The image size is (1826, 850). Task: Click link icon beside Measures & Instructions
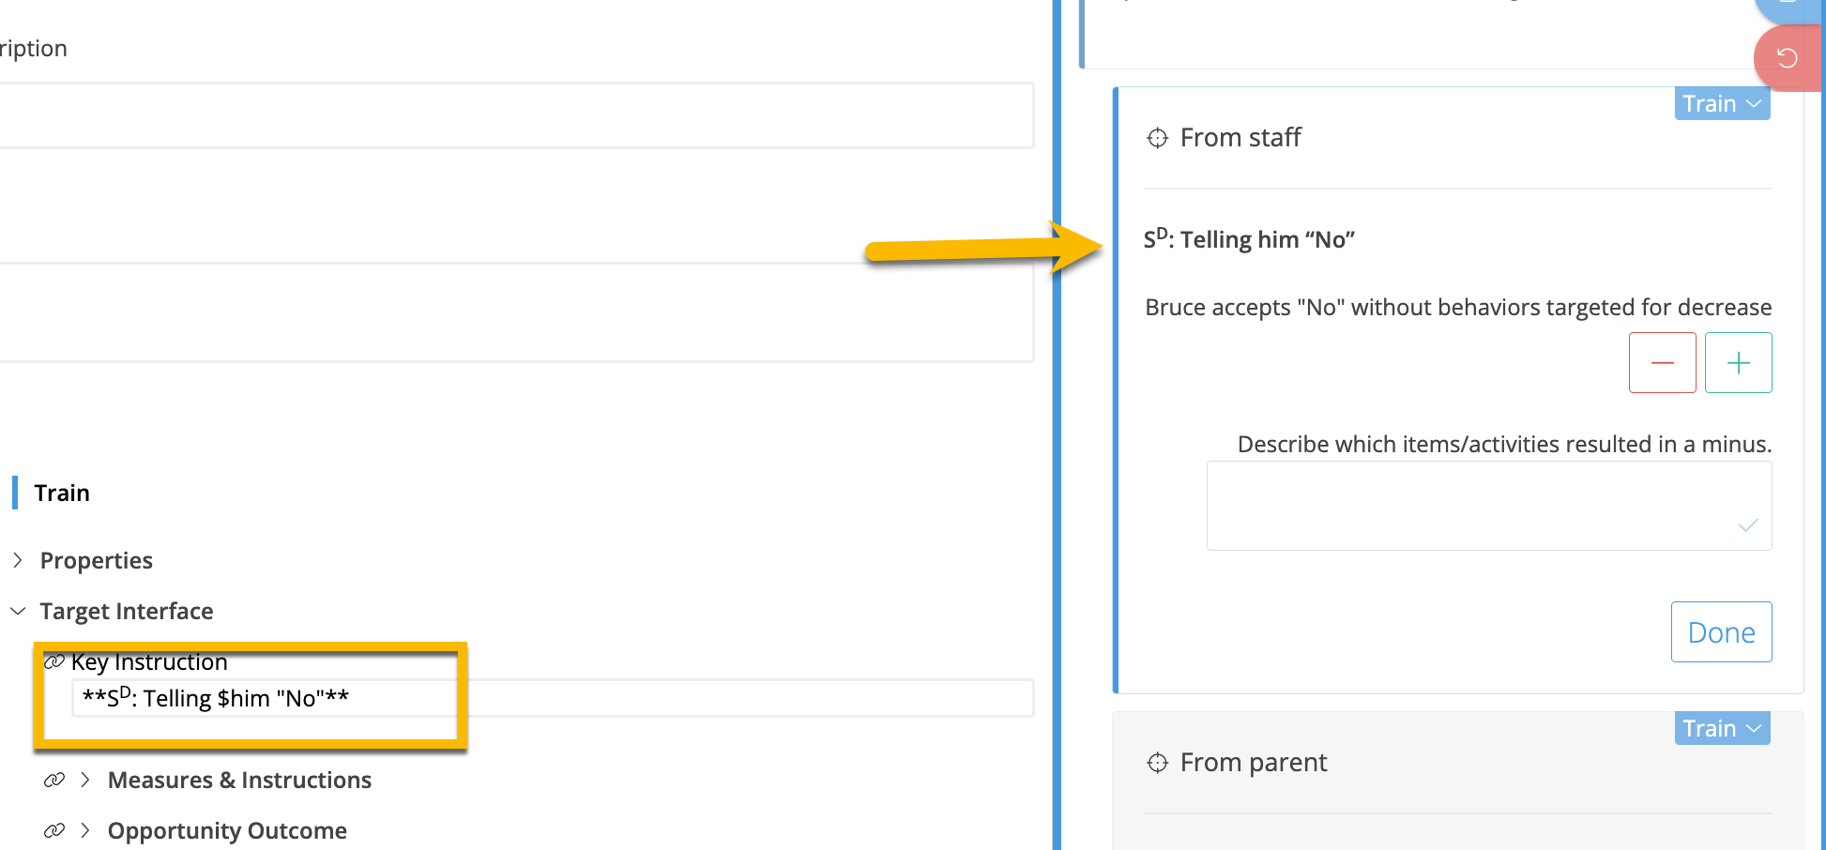(54, 780)
